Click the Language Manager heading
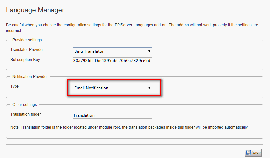The image size is (270, 158). click(x=35, y=10)
